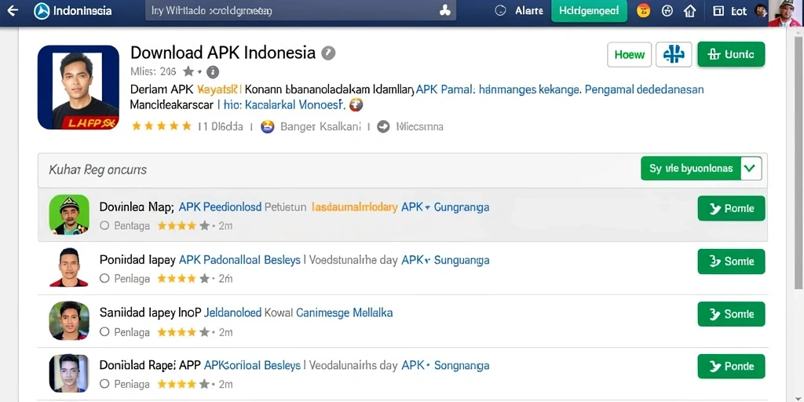Click the blue globe icon button

pyautogui.click(x=674, y=54)
